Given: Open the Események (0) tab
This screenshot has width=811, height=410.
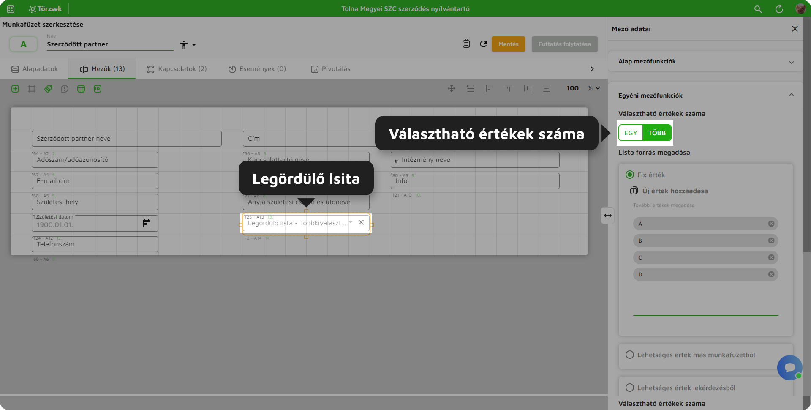Looking at the screenshot, I should pos(257,69).
